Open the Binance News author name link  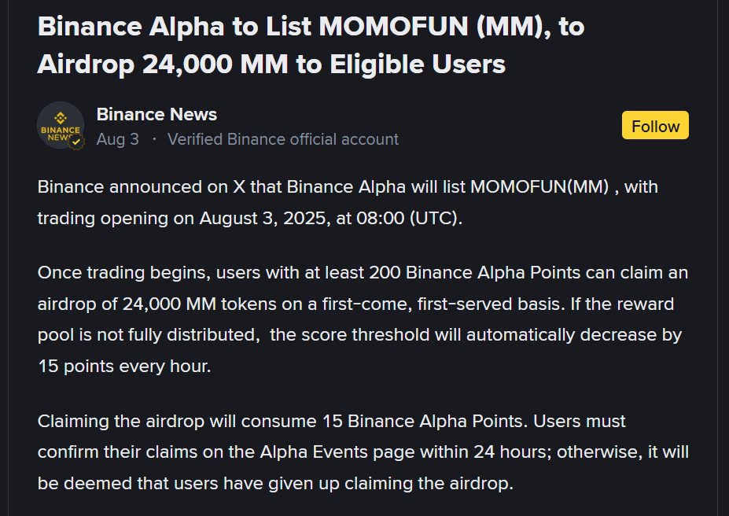156,114
